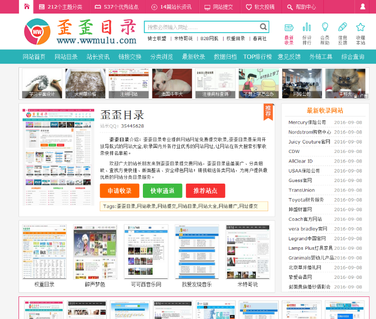376x319 pixels.
Task: Open the Guess官网 listing
Action: pos(300,181)
